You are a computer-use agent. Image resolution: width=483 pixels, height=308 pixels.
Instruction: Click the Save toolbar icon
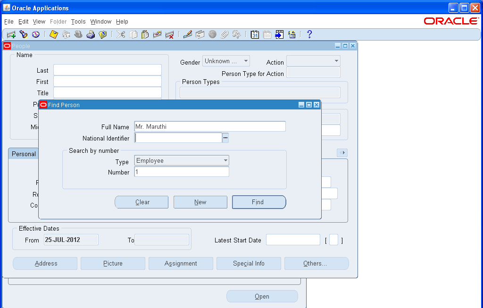(x=53, y=34)
